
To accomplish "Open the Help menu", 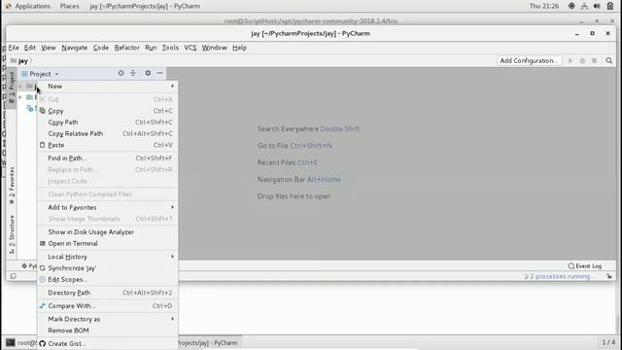I will [240, 48].
